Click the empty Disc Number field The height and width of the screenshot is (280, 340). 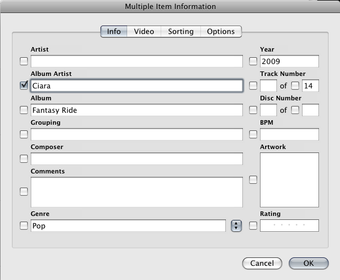(x=268, y=110)
